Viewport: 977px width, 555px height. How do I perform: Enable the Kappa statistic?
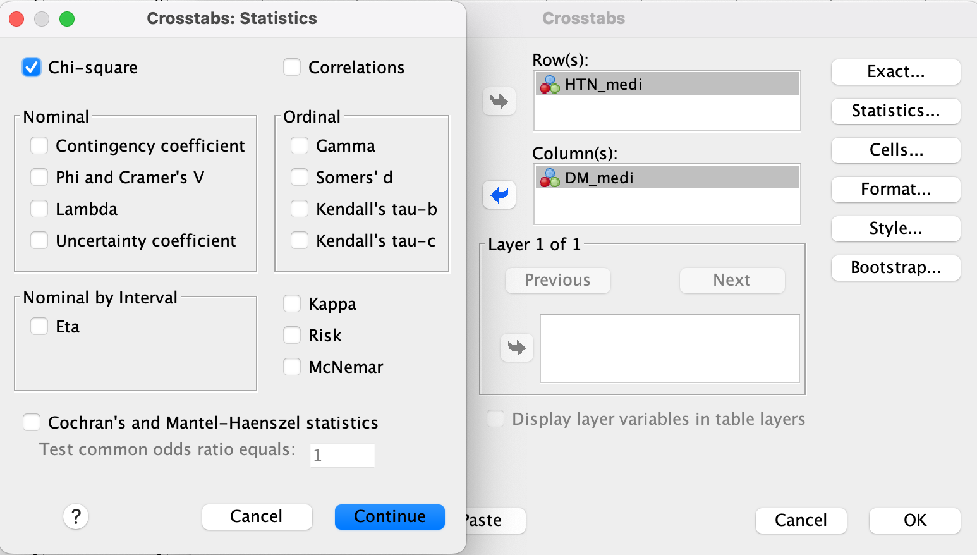pos(292,304)
